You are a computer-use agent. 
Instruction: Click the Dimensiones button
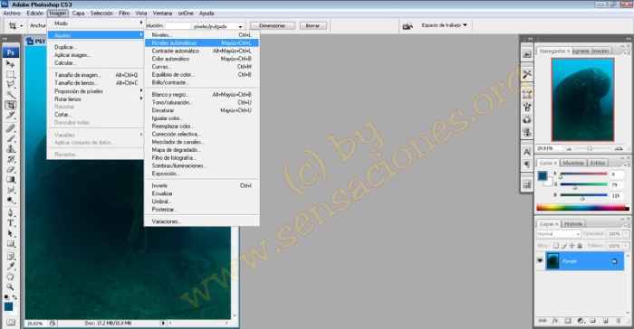click(272, 25)
